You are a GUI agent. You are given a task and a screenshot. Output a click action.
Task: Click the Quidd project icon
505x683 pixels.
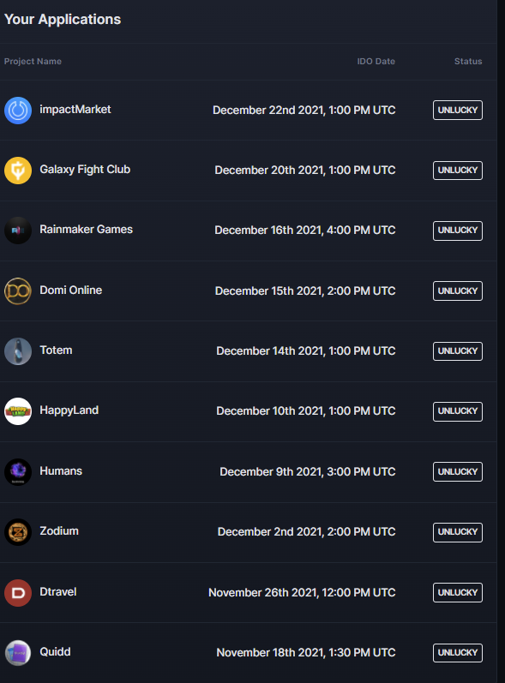coord(18,652)
